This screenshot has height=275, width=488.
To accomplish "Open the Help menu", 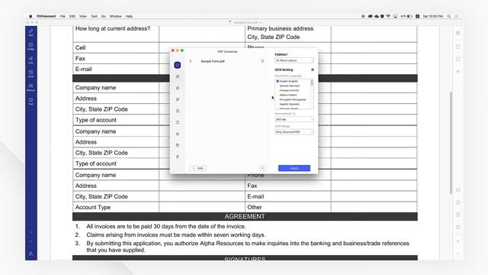I will pos(129,16).
